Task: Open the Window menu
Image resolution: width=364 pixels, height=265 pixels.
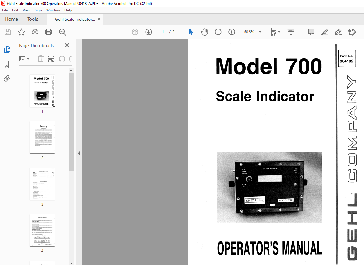Action: pyautogui.click(x=53, y=10)
